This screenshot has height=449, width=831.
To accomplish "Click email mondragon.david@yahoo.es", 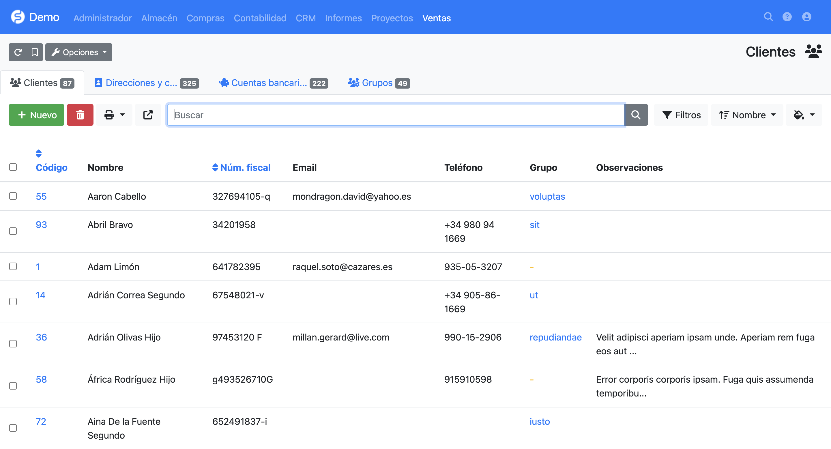I will coord(352,197).
